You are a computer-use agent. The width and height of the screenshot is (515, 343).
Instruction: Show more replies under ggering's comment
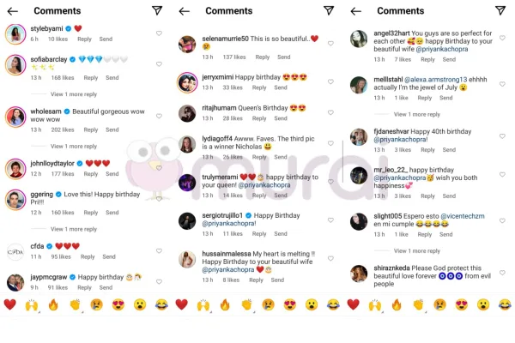[x=74, y=229]
